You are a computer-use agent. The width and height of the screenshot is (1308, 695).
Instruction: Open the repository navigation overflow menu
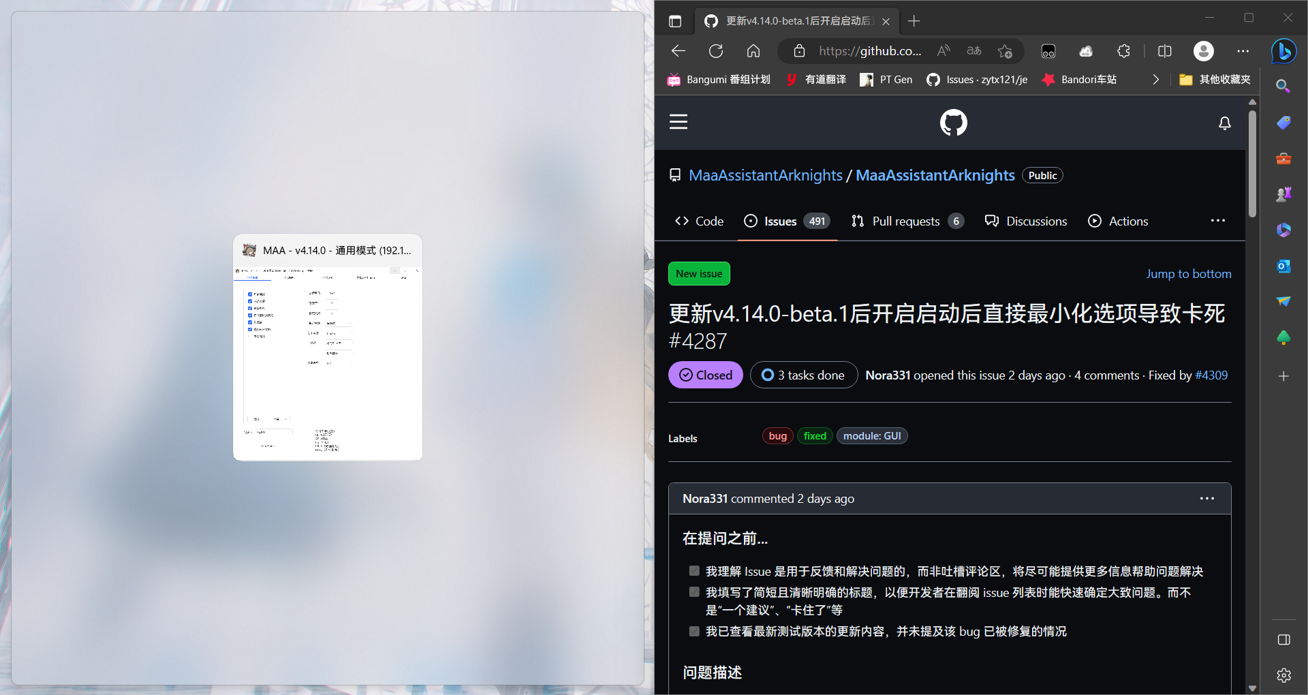(1217, 221)
